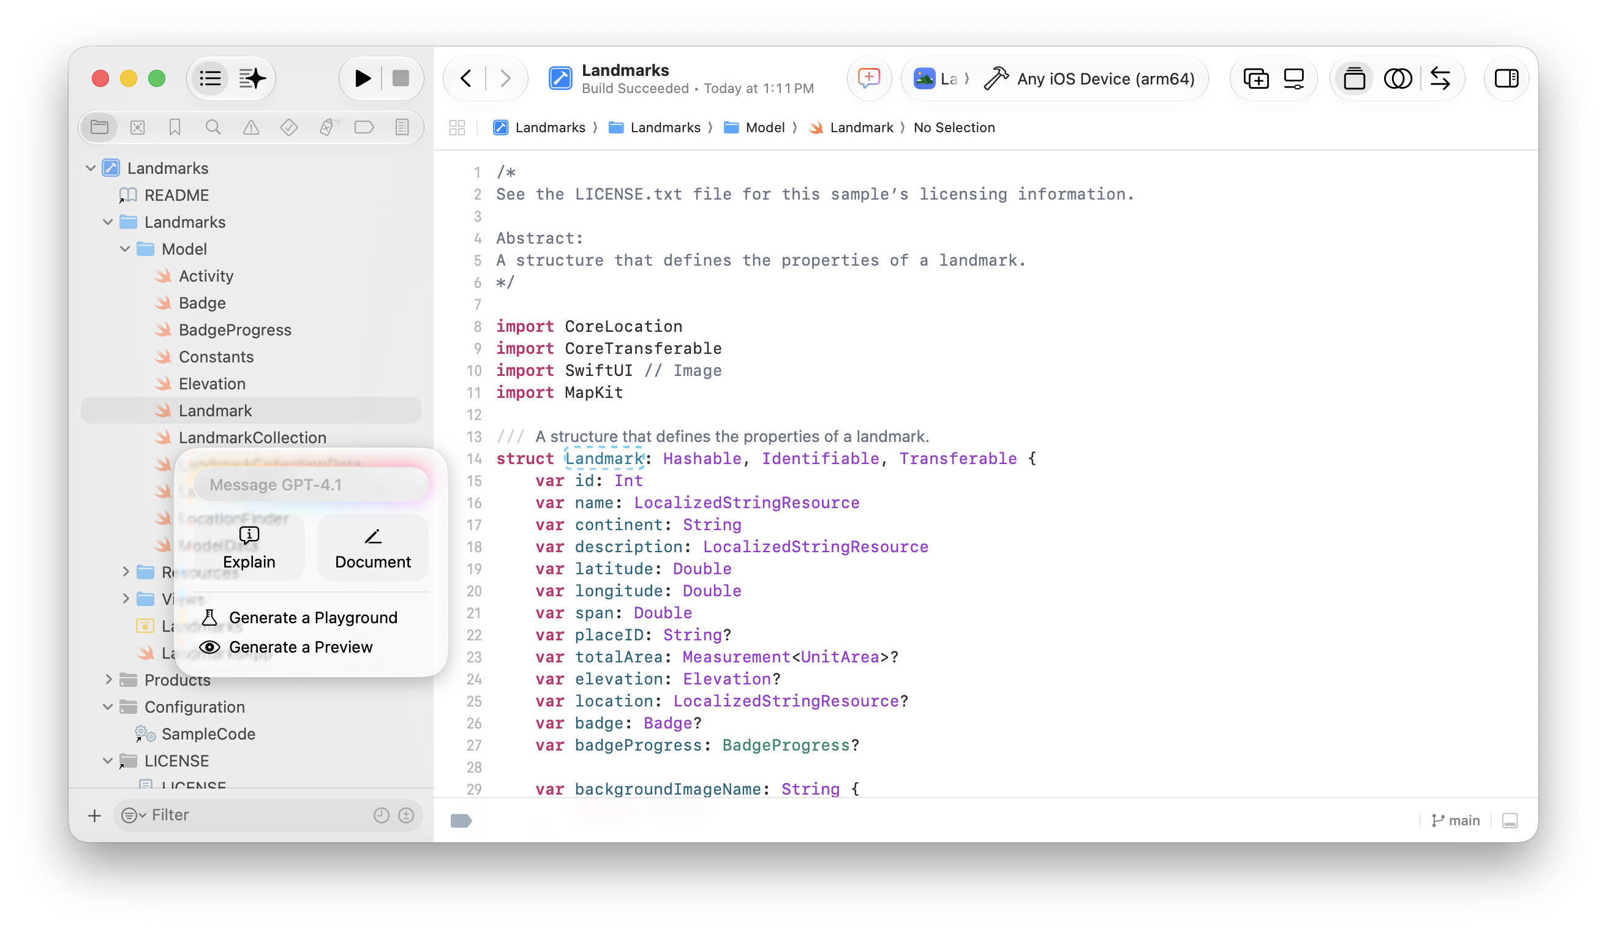
Task: Open the Report navigator tab
Action: [x=402, y=127]
